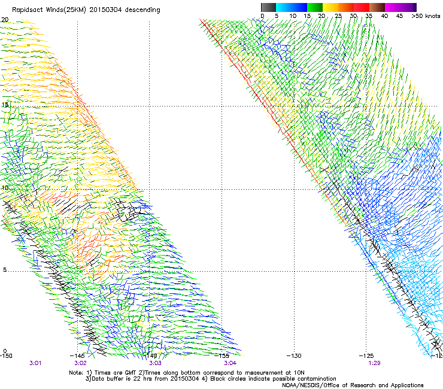This screenshot has width=443, height=389.
Task: Click the gray 0-5 knots color segment
Action: 268,7
